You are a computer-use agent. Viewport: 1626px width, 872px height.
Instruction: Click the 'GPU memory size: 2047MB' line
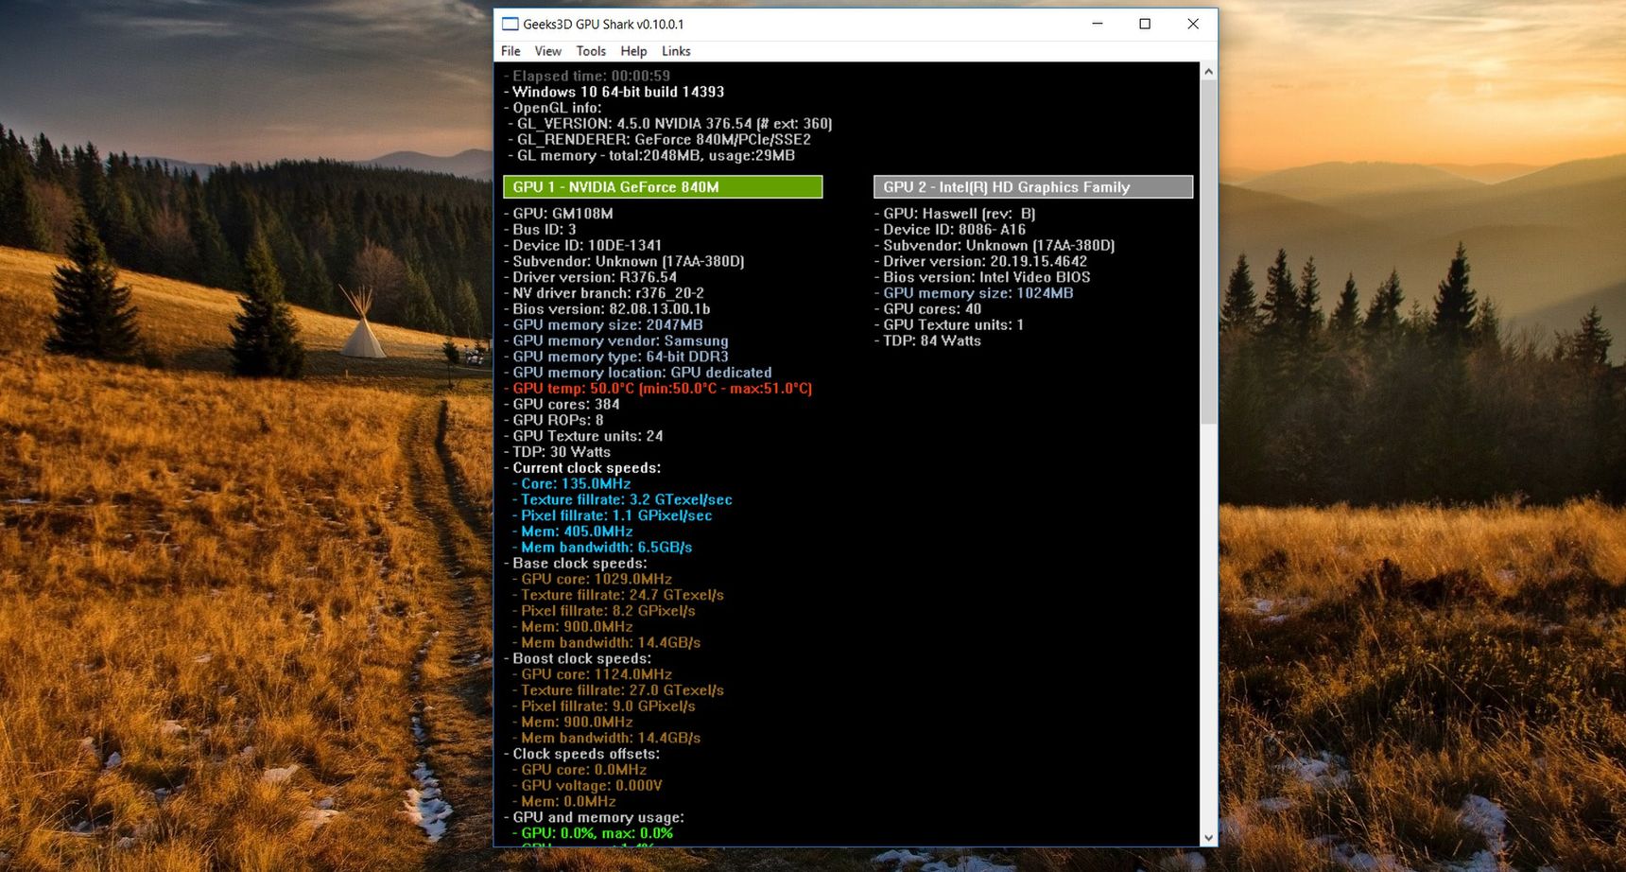point(603,325)
